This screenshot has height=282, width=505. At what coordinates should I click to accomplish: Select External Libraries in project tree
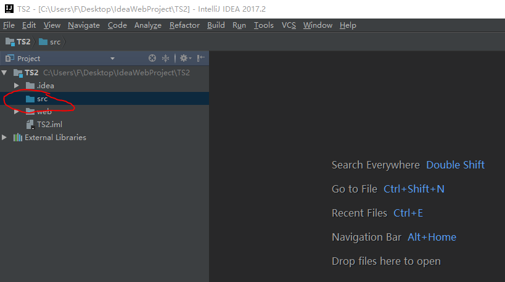(x=104, y=137)
